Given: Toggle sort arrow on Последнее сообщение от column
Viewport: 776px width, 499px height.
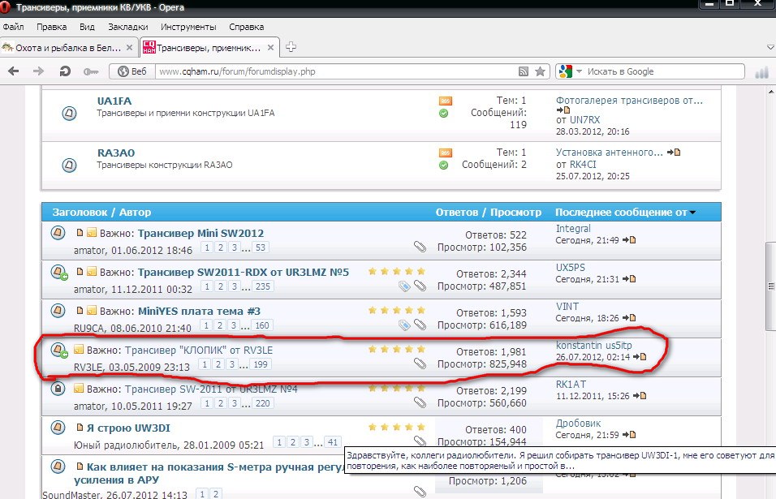Looking at the screenshot, I should (692, 213).
